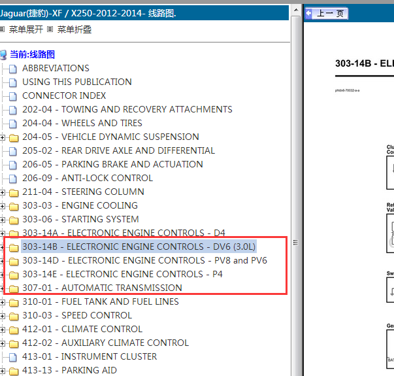Click the folder icon for 303-14B DV6 (3.0L)
Image resolution: width=394 pixels, height=376 pixels.
coord(14,247)
